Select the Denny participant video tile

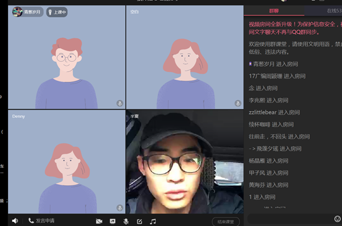pyautogui.click(x=67, y=162)
